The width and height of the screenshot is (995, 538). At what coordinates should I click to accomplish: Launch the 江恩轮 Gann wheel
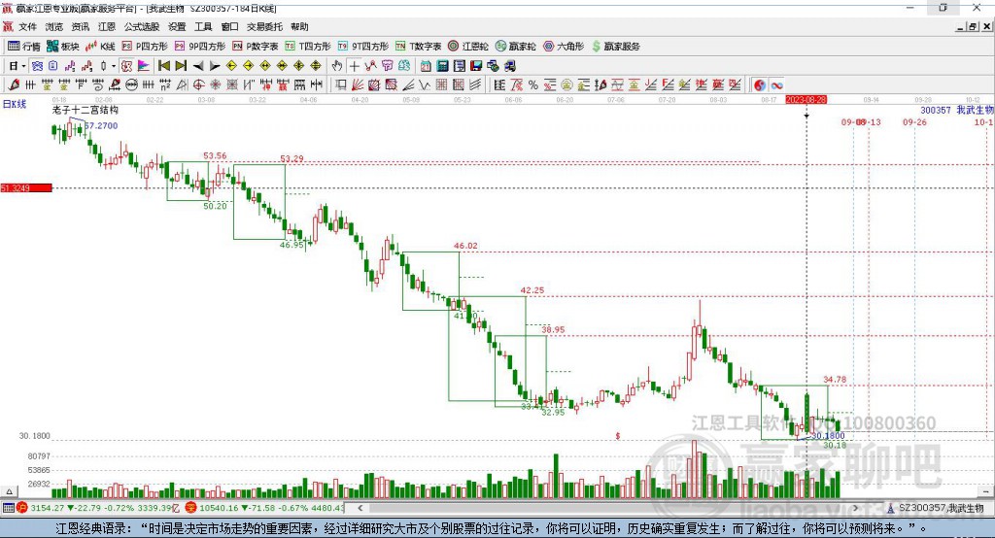[468, 47]
